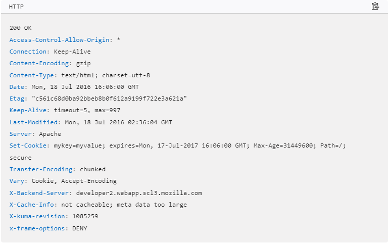Click the HTTP label in code block header
388x243 pixels.
16,7
